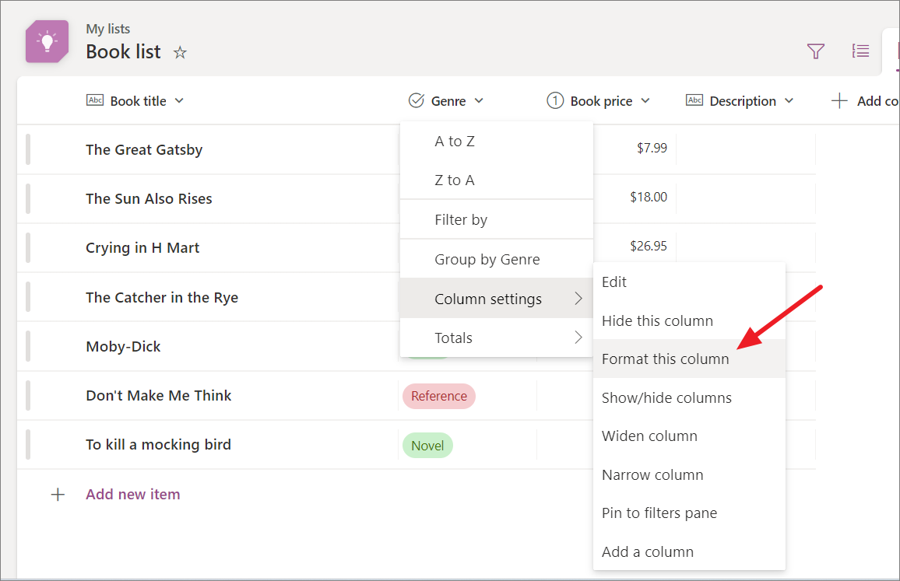Click the lightbulb Book list app icon
The width and height of the screenshot is (900, 581).
coord(47,40)
